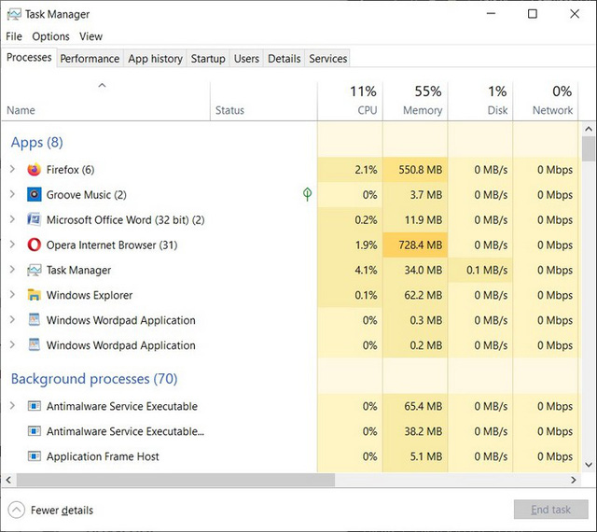Screen dimensions: 597x532
Task: Open the Startup tab
Action: tap(208, 59)
